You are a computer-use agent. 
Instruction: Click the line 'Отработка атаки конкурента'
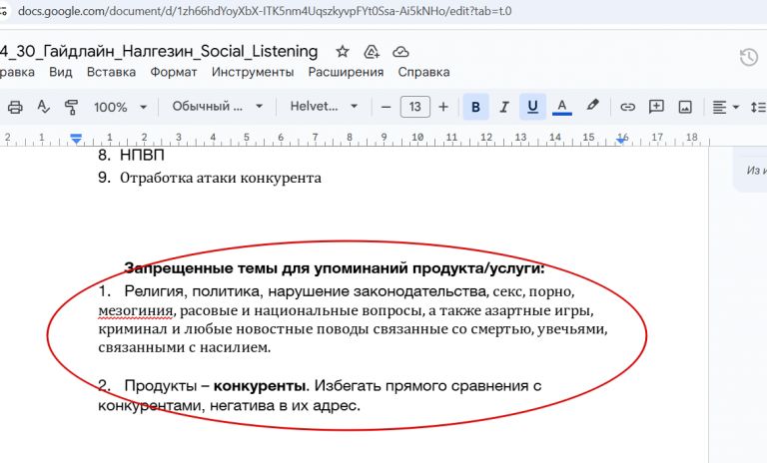click(x=221, y=178)
